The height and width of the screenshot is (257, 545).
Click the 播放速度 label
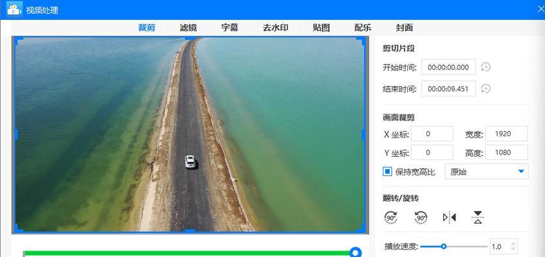(401, 247)
